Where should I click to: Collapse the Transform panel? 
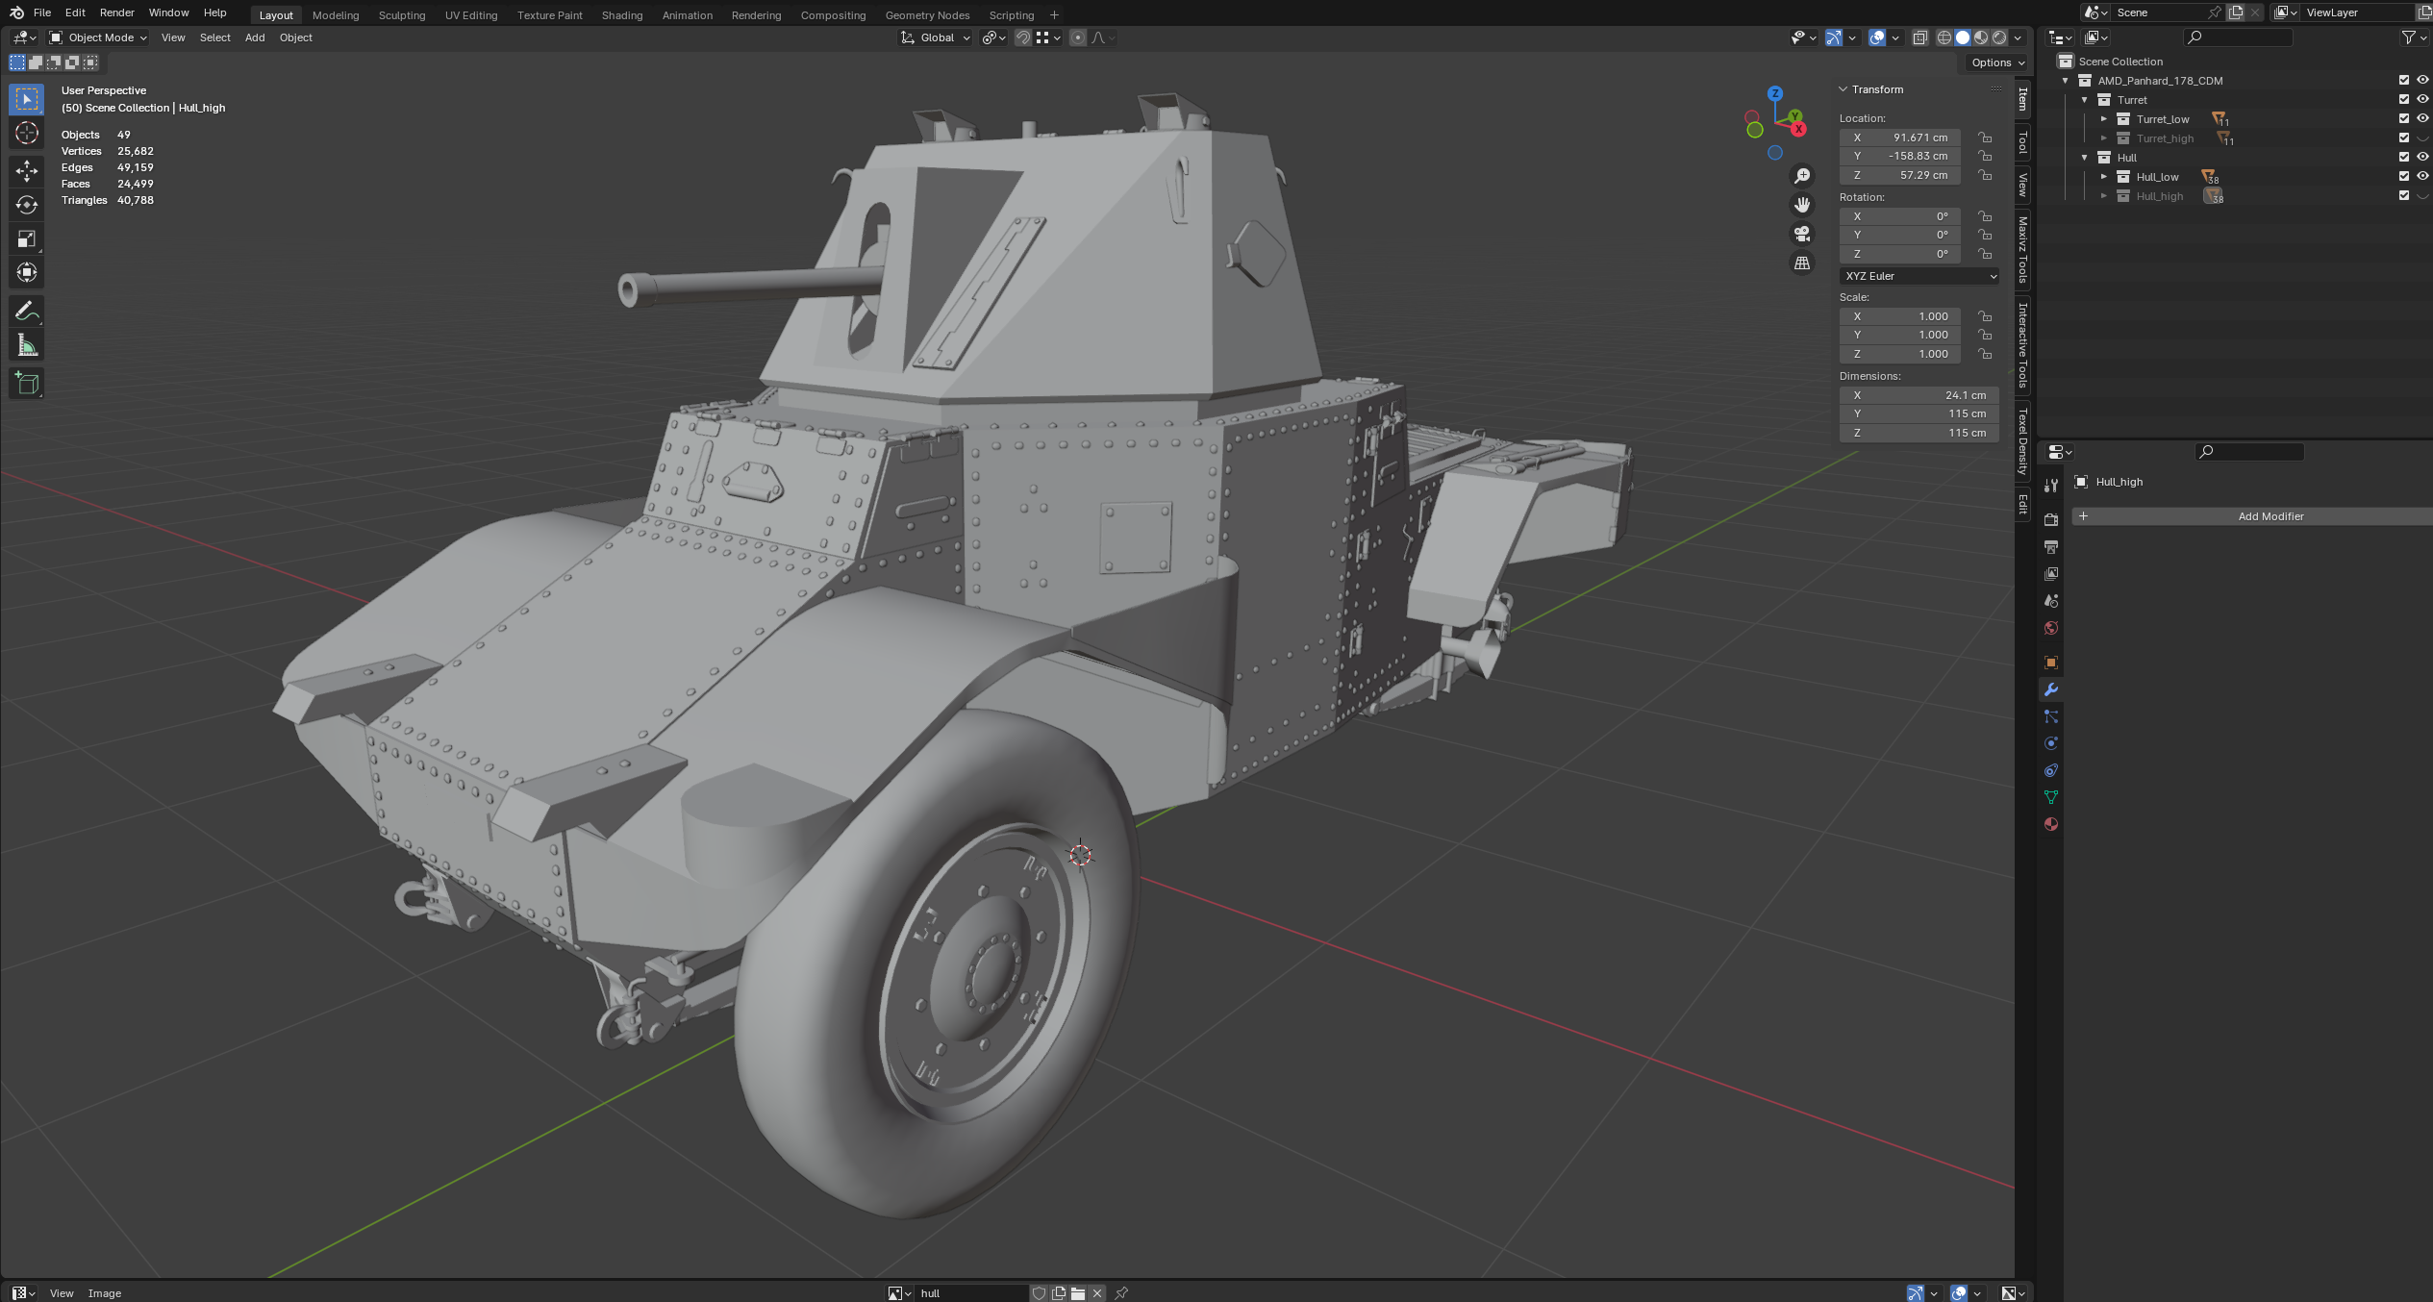coord(1844,89)
